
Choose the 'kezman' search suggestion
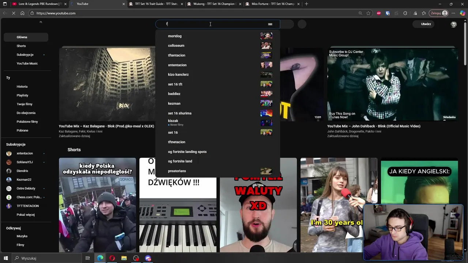218,103
